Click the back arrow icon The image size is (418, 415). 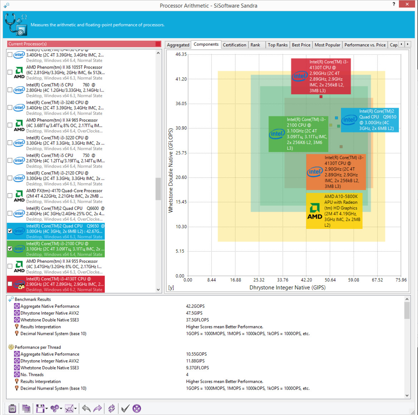(86, 408)
